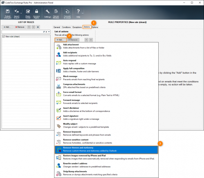This screenshot has height=178, width=204.
Task: Click 'Removes defined keywords and phrases' text
Action: [87, 135]
